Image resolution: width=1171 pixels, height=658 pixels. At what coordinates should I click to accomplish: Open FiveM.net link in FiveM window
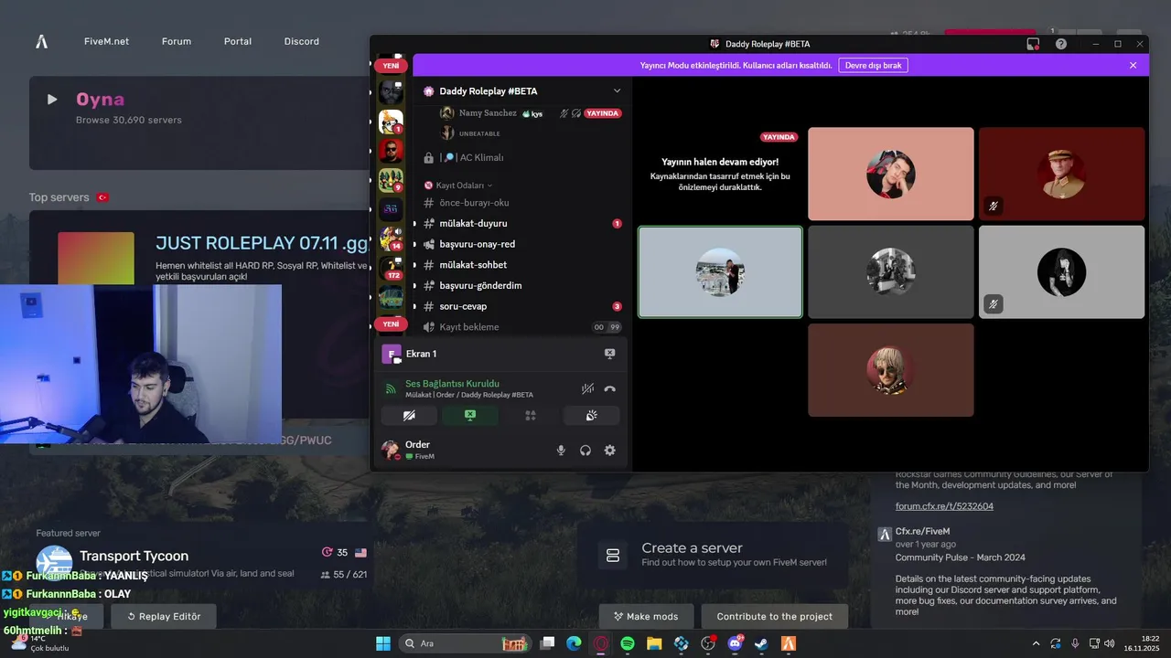click(106, 41)
